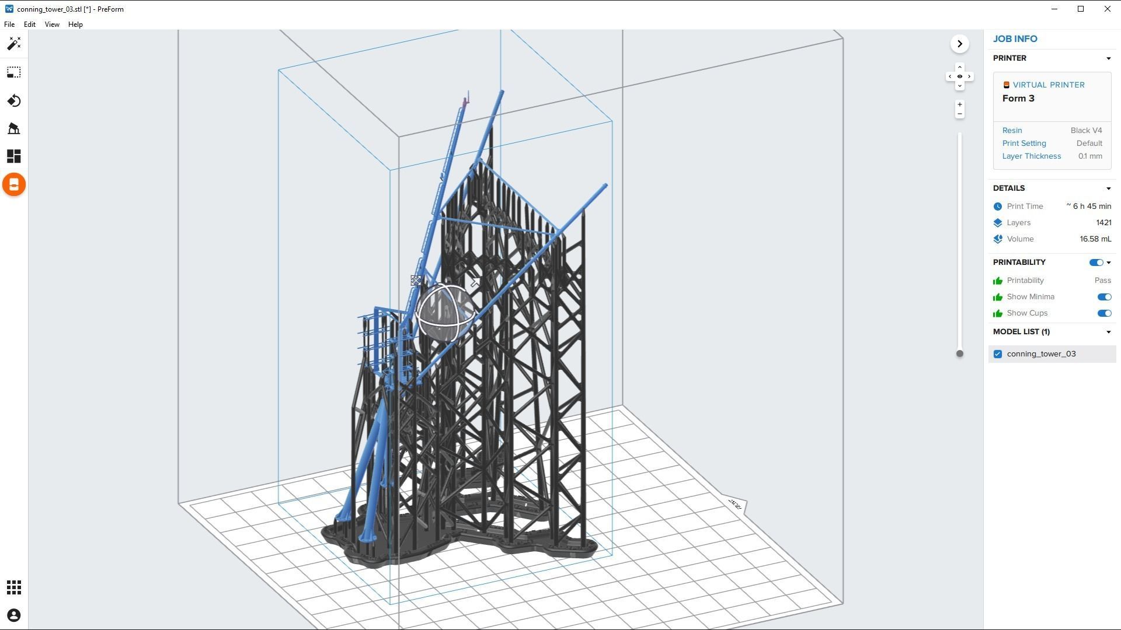Collapse the Details section arrow
The height and width of the screenshot is (630, 1121).
click(x=1108, y=188)
